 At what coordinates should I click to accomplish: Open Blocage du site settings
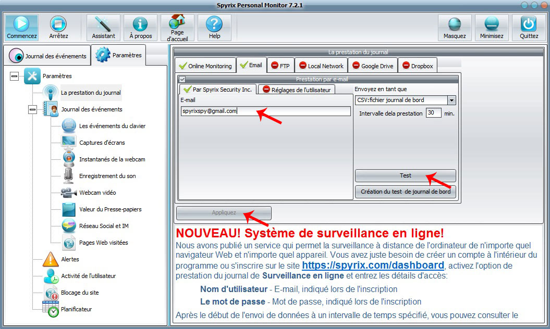[x=80, y=293]
